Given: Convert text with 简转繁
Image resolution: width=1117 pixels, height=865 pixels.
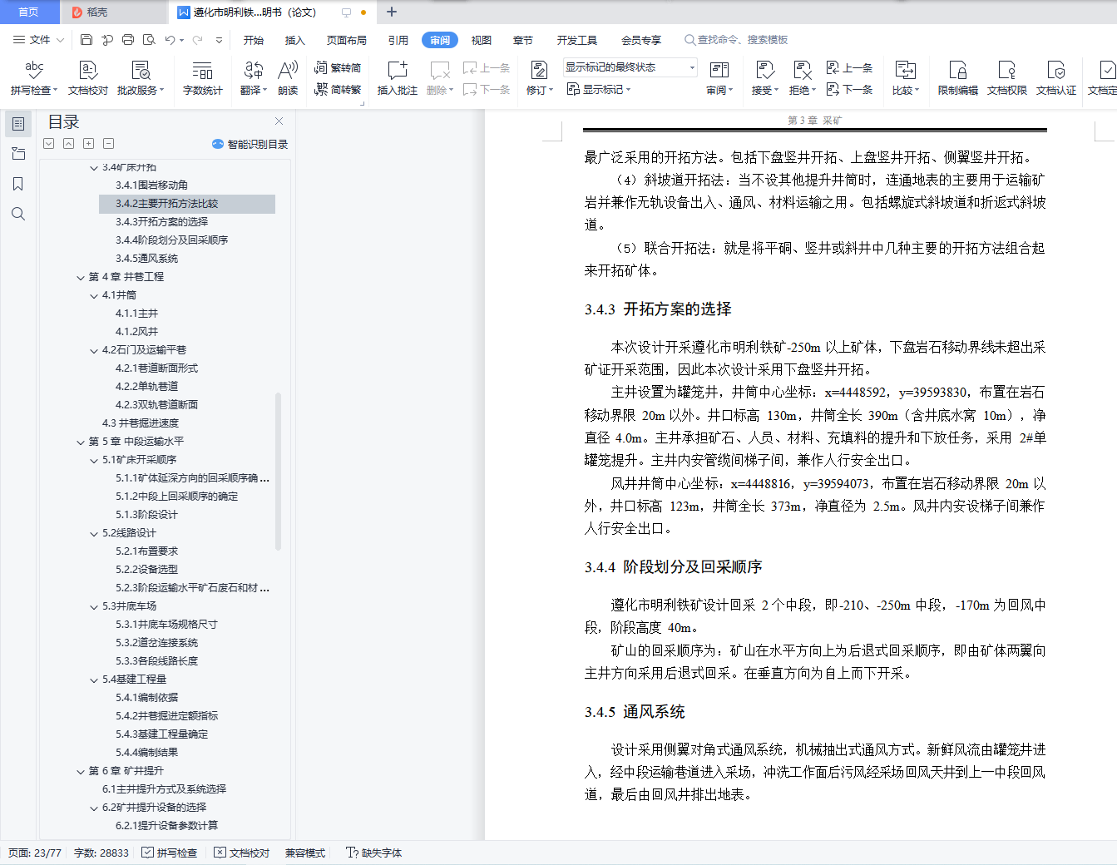Looking at the screenshot, I should [x=338, y=89].
